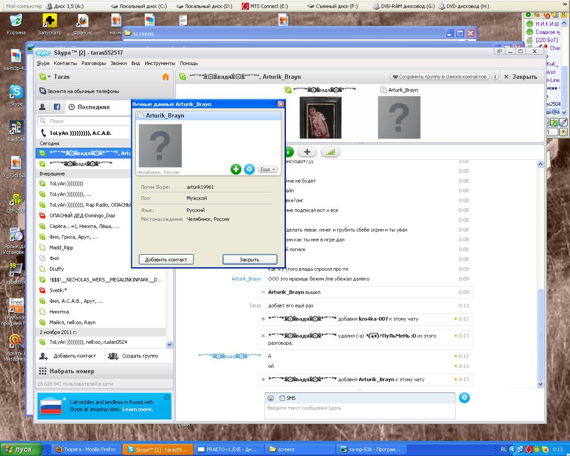Open the Фрайсис desktop shortcut
The height and width of the screenshot is (456, 570).
click(x=83, y=24)
